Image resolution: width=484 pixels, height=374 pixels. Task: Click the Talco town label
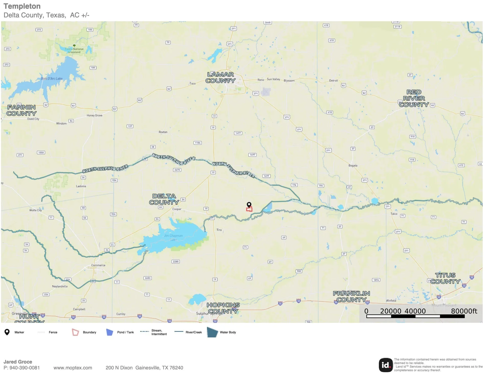pos(394,214)
